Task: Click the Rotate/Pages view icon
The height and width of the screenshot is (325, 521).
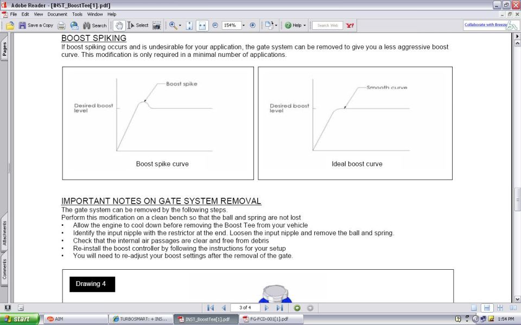Action: click(x=269, y=25)
